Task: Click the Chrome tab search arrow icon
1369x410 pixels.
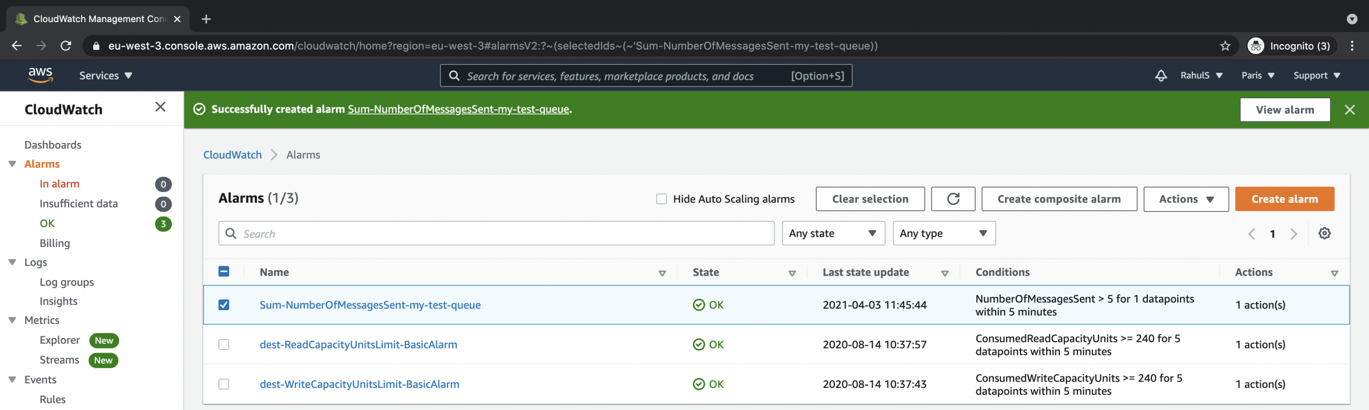Action: (1352, 19)
